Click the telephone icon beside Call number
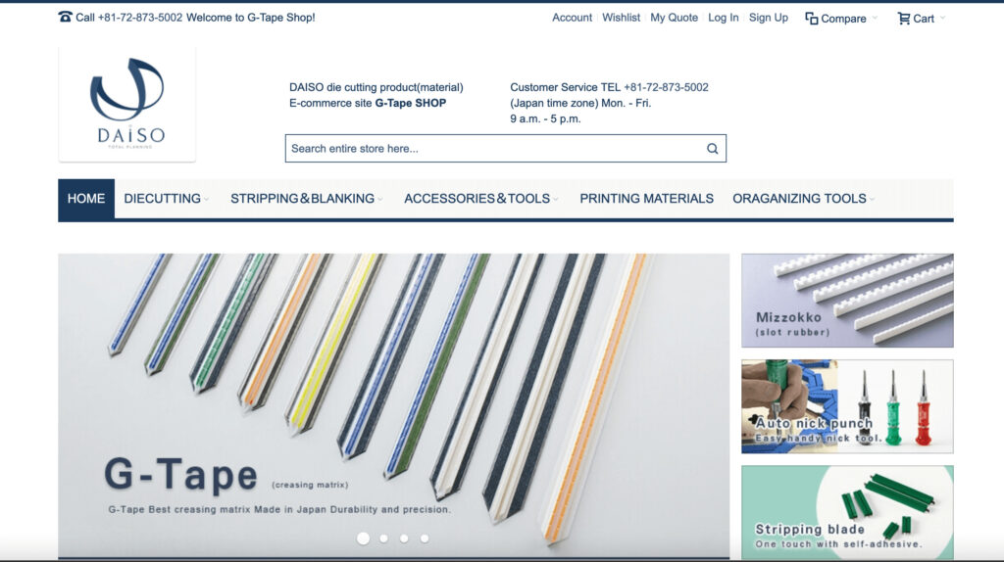Image resolution: width=1004 pixels, height=562 pixels. pyautogui.click(x=66, y=17)
